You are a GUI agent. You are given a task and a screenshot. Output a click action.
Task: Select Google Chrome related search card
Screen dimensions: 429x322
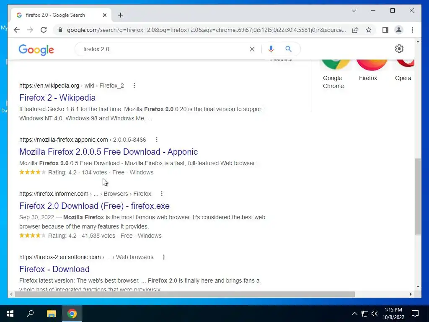(336, 74)
